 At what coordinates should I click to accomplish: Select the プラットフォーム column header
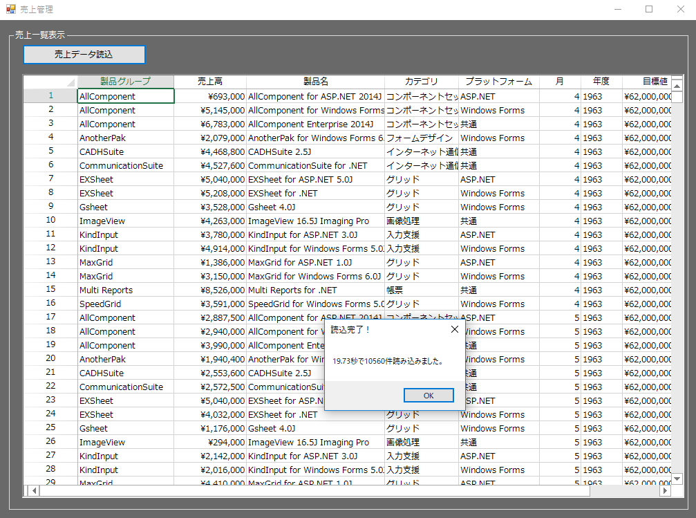tap(499, 82)
